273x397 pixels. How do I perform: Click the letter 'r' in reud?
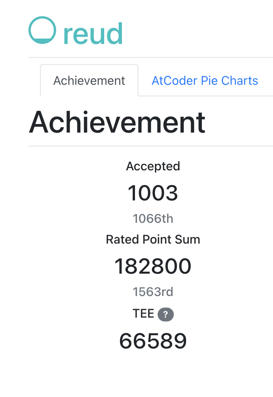68,35
